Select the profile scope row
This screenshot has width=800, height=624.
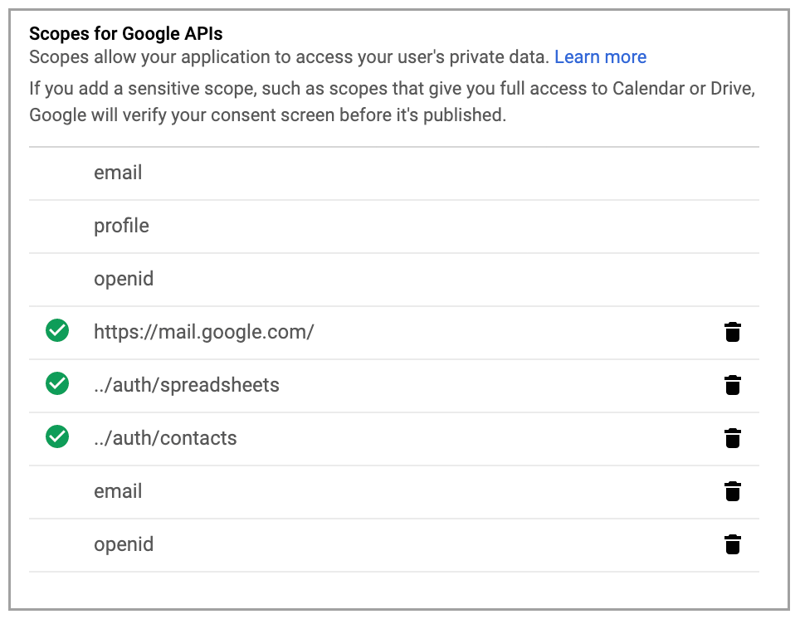121,226
